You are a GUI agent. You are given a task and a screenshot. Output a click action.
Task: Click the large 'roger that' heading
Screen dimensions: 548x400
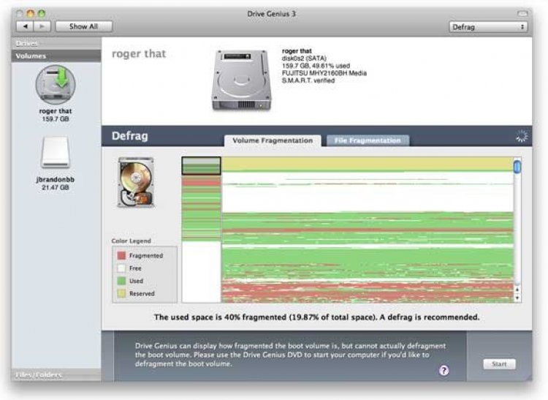click(x=139, y=53)
